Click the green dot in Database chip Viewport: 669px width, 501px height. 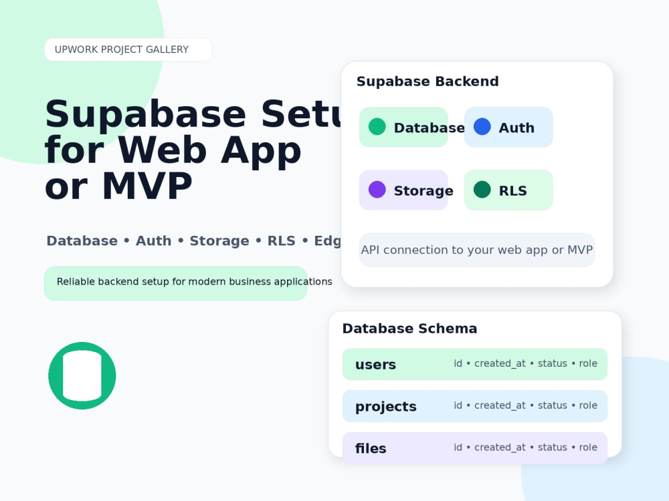click(x=377, y=126)
